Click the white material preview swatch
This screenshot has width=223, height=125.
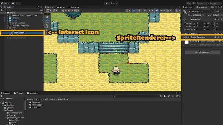(186, 42)
